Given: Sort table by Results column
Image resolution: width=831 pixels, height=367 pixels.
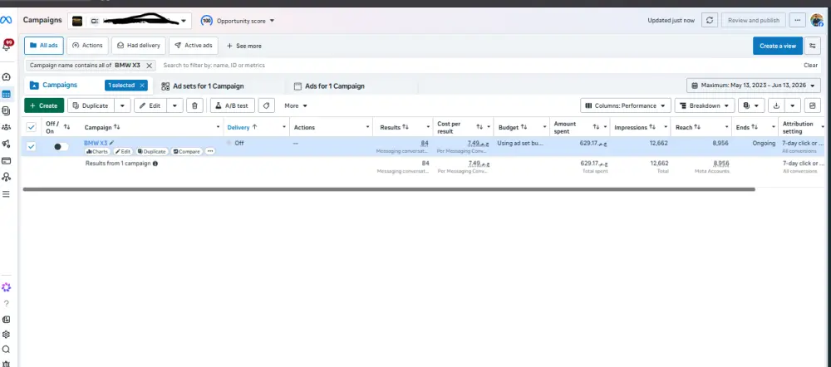Looking at the screenshot, I should click(x=406, y=127).
